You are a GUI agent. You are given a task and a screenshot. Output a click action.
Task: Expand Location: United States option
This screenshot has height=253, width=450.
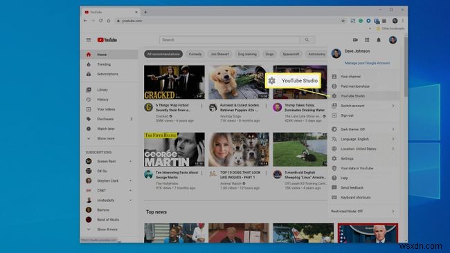(363, 149)
